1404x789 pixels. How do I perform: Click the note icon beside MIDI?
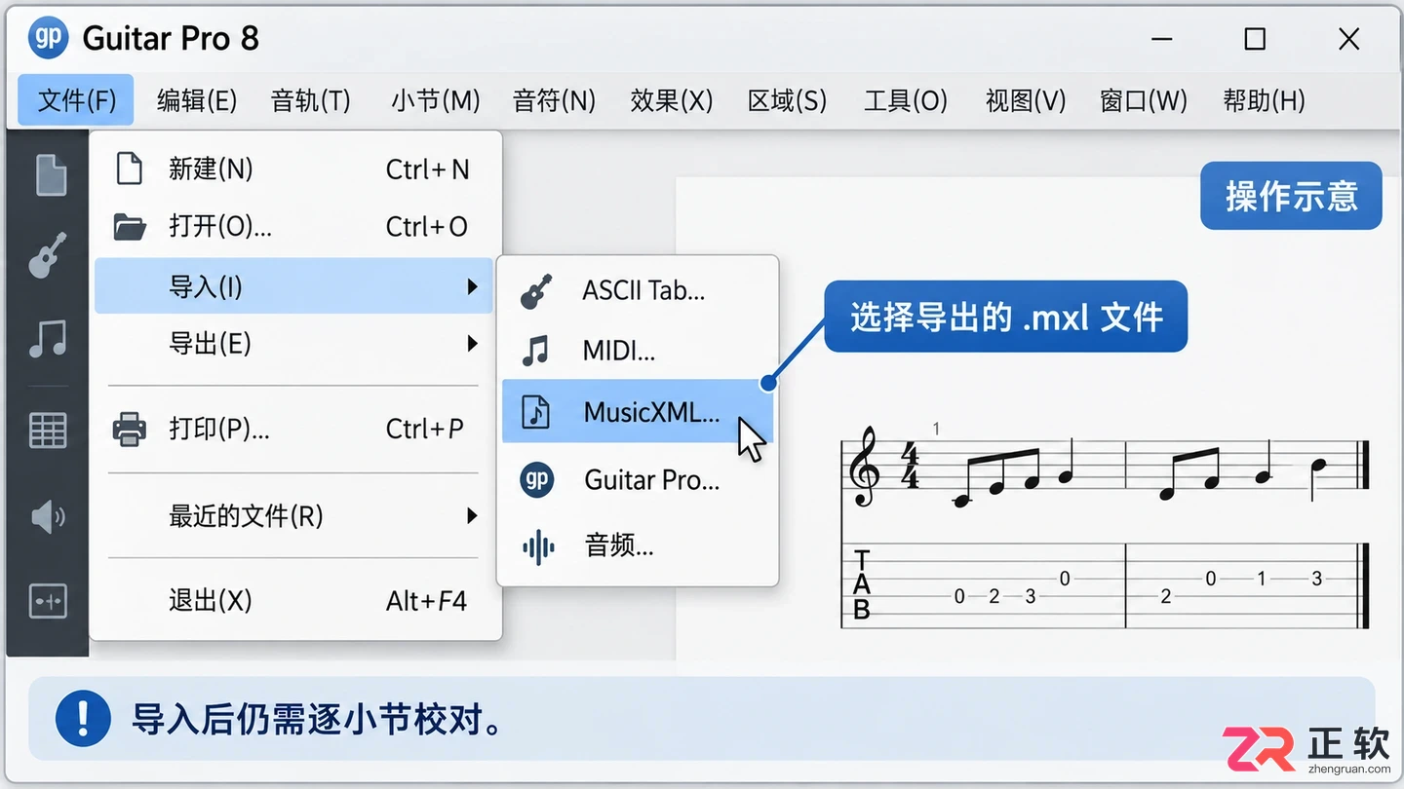click(x=535, y=351)
